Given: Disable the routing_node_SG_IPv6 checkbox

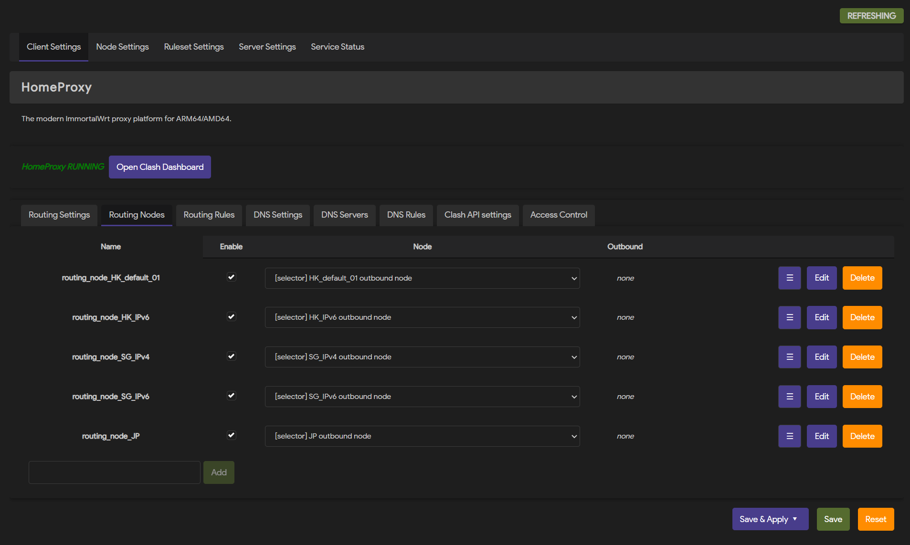Looking at the screenshot, I should point(231,396).
